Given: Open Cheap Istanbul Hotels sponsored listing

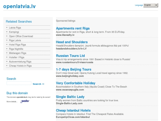Looking at the screenshot, I should click(73, 110).
